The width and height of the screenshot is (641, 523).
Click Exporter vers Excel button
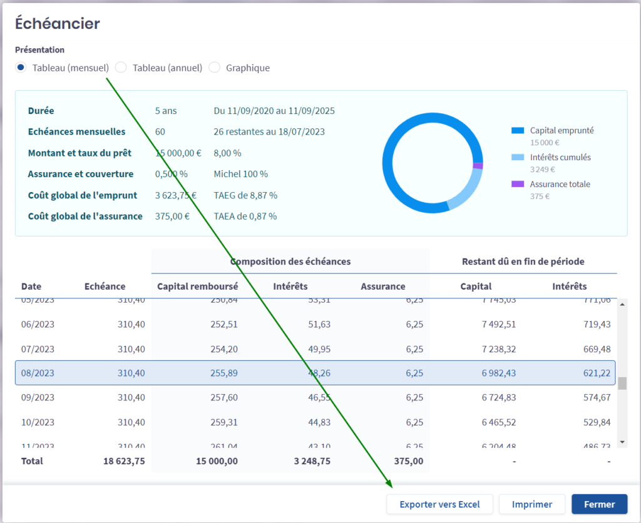point(439,504)
